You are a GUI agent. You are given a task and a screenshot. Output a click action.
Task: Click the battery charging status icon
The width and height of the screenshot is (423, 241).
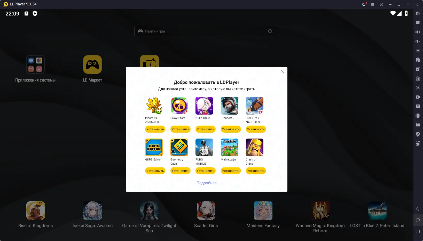(x=406, y=13)
